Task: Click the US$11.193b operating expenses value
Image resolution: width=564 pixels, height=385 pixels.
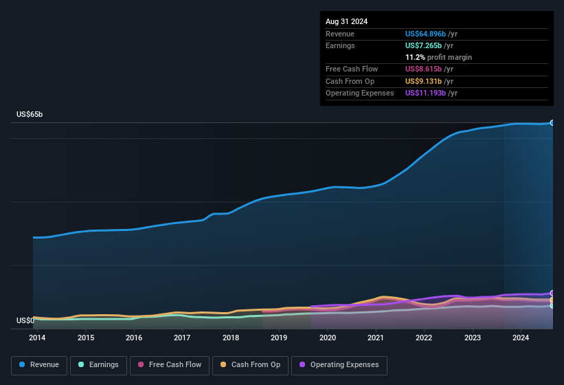Action: pyautogui.click(x=425, y=93)
